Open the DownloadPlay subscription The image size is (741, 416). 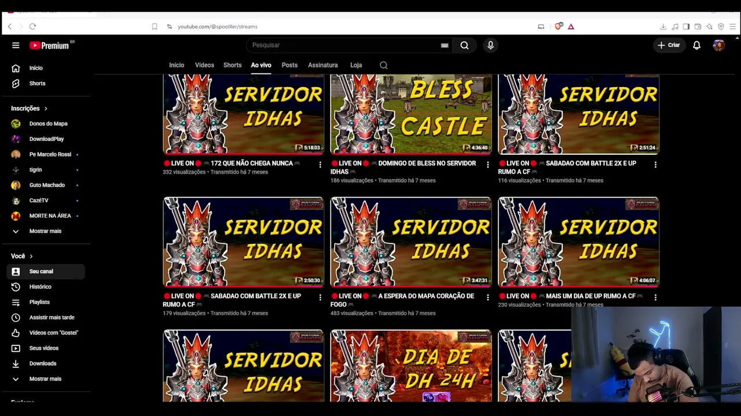pyautogui.click(x=46, y=139)
